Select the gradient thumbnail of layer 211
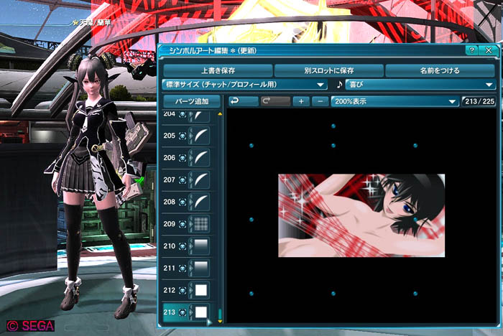This screenshot has height=336, width=503. click(200, 268)
